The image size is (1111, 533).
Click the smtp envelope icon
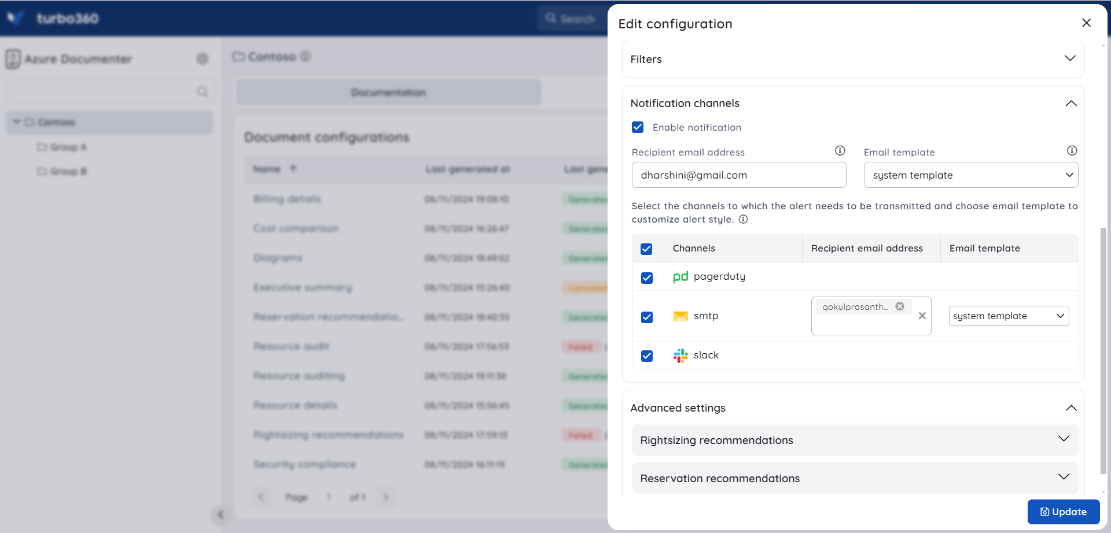[680, 316]
